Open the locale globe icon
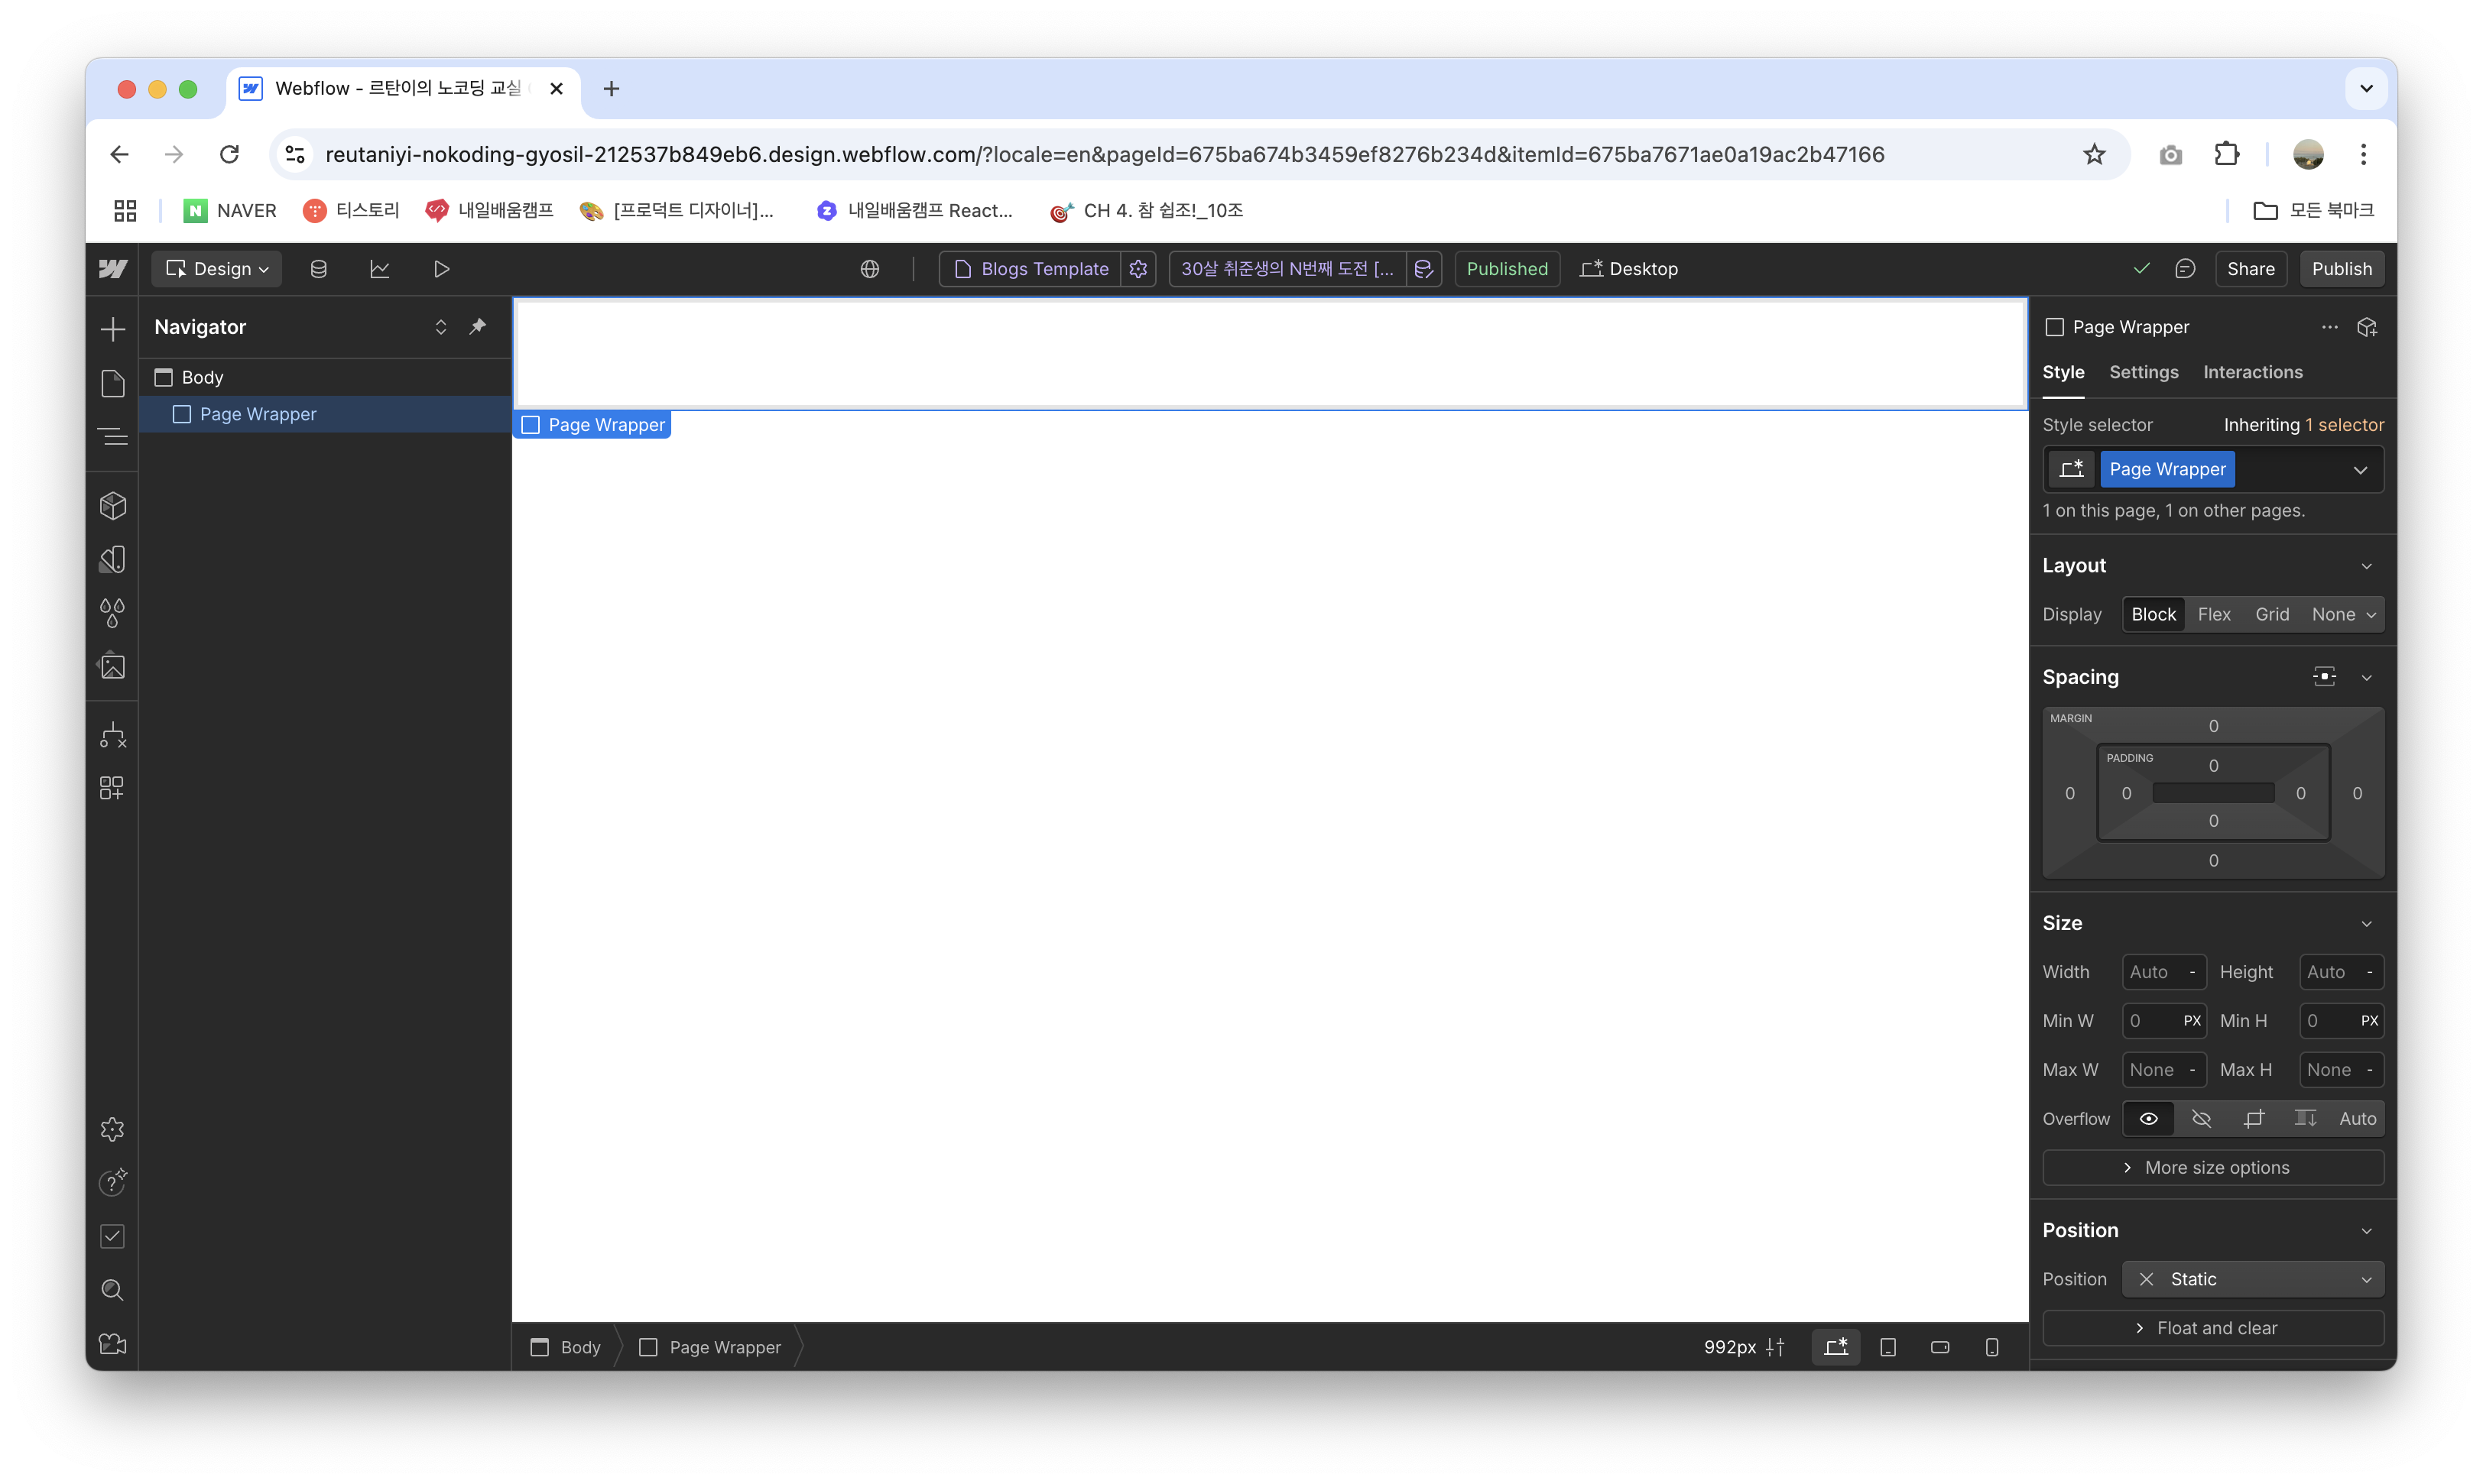Image resolution: width=2483 pixels, height=1484 pixels. [871, 269]
